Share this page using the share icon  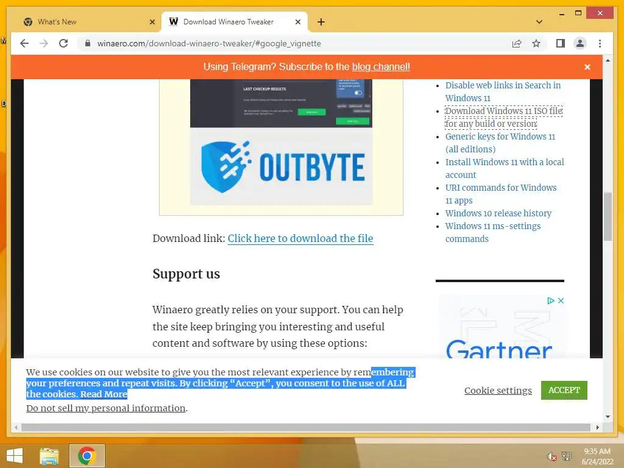517,43
